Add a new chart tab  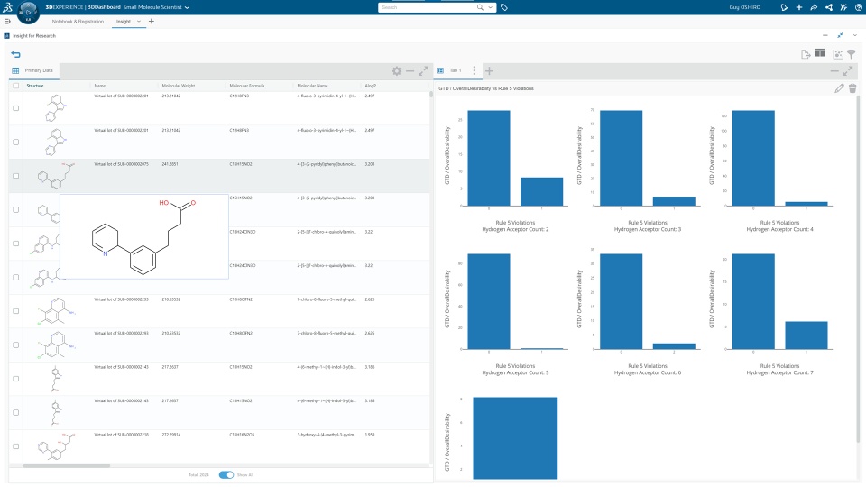point(489,70)
